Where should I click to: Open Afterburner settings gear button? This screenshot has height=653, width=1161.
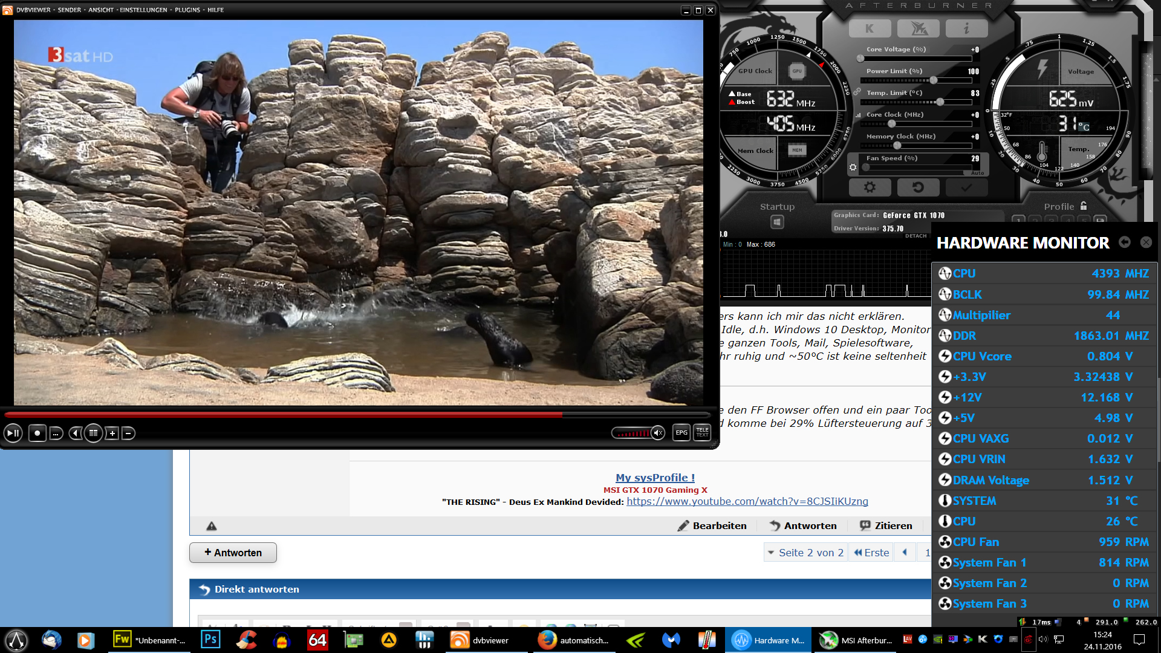870,187
